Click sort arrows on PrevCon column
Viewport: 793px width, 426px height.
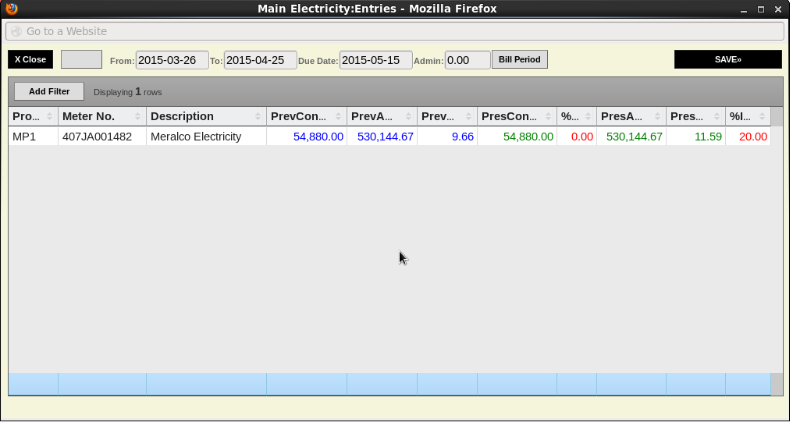tap(339, 116)
